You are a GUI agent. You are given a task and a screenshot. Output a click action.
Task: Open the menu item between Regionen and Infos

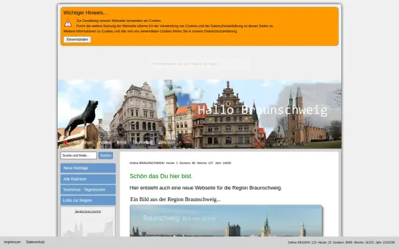point(105,143)
